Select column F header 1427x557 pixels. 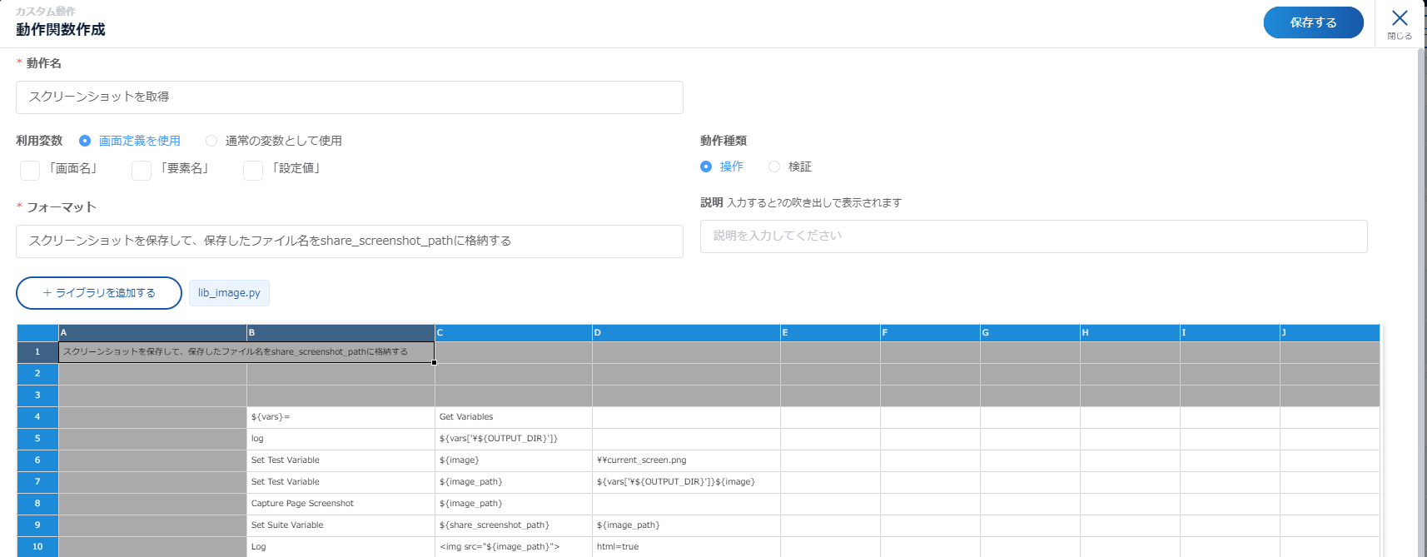[930, 332]
